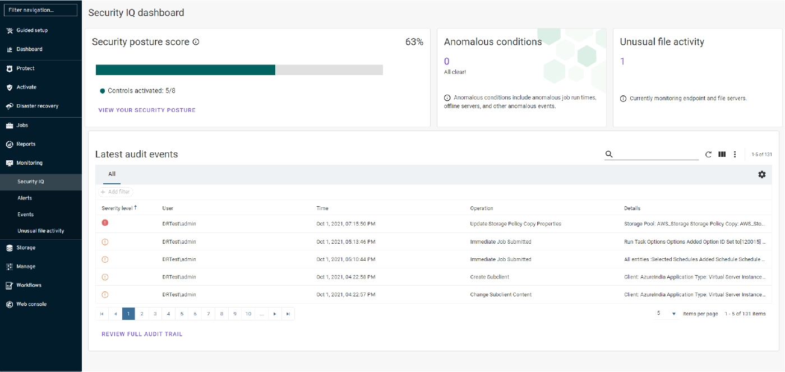This screenshot has width=785, height=372.
Task: Open the three-dot more options menu
Action: click(735, 155)
